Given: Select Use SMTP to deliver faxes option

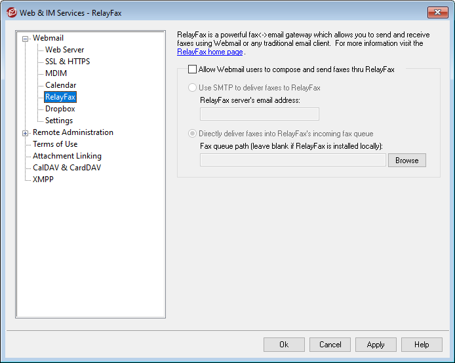Looking at the screenshot, I should (192, 87).
